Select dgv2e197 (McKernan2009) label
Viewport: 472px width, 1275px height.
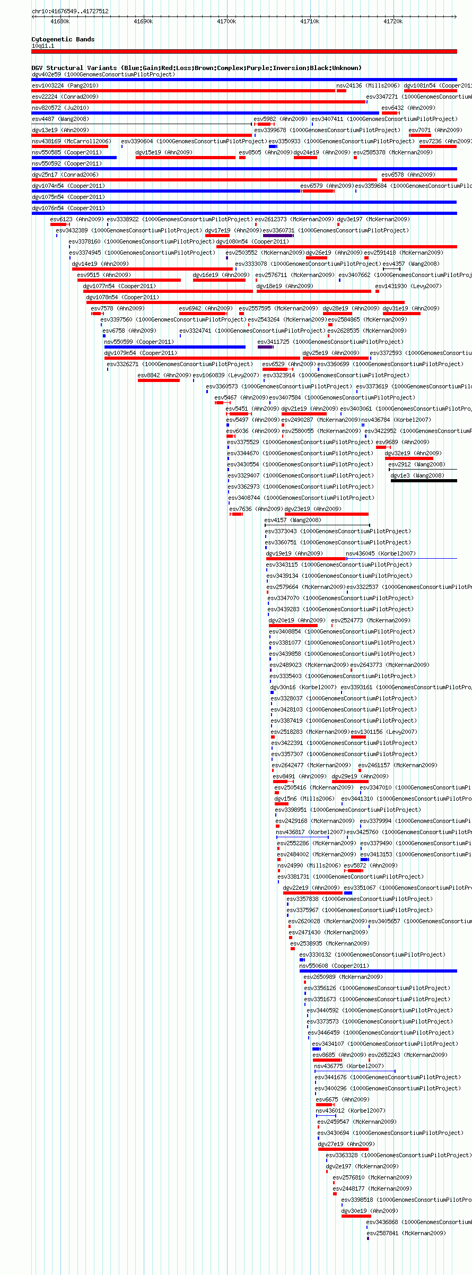tap(362, 1166)
